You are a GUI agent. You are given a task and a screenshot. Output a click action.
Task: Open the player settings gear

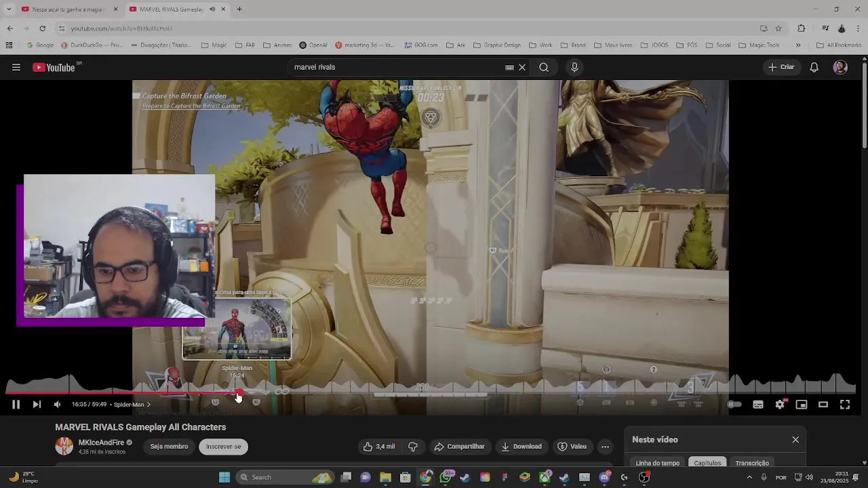coord(780,405)
